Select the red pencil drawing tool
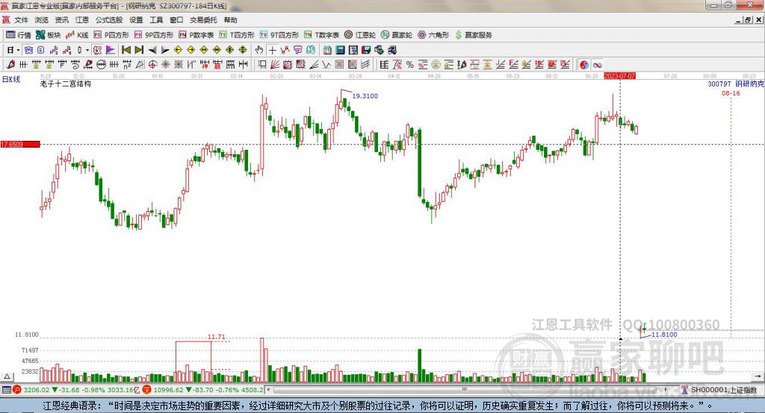 point(10,64)
